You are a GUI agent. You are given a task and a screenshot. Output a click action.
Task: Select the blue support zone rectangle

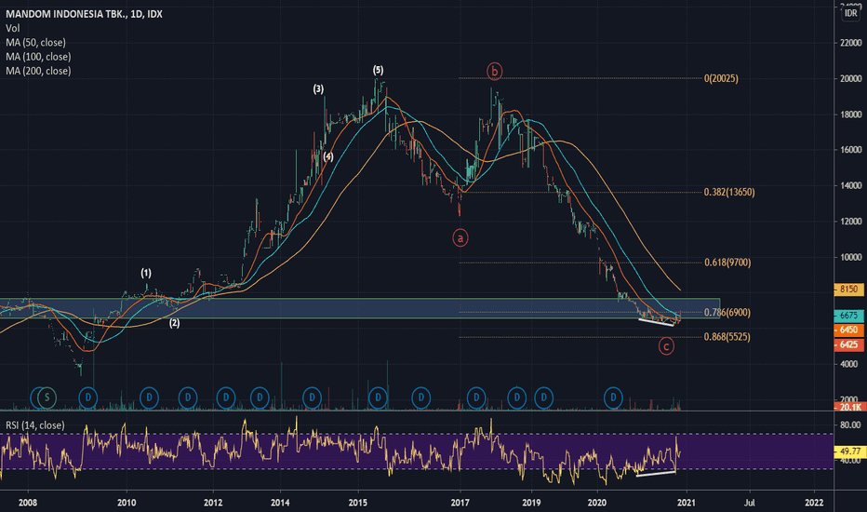[359, 308]
